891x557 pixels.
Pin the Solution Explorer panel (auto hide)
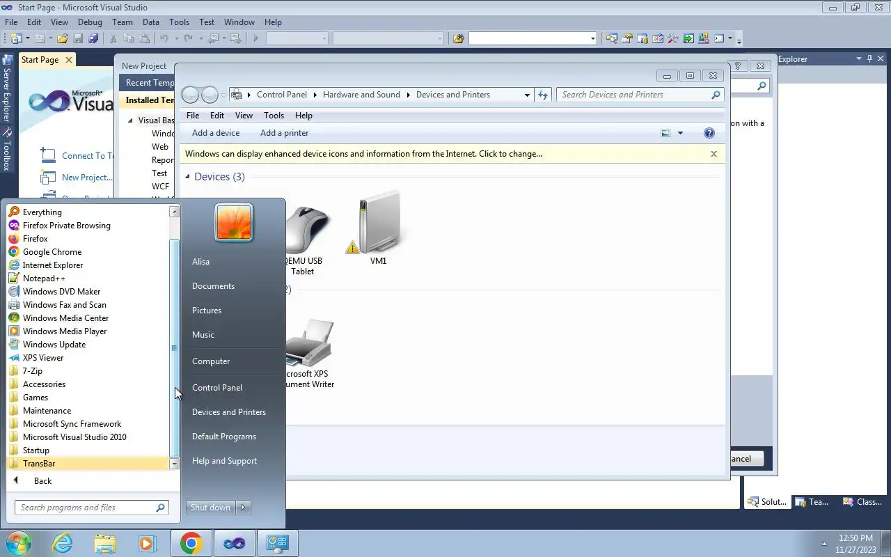coord(869,58)
